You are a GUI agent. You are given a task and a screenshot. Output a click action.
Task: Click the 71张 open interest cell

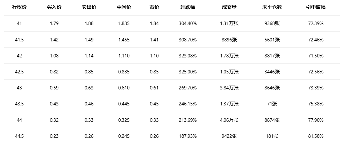pyautogui.click(x=272, y=104)
